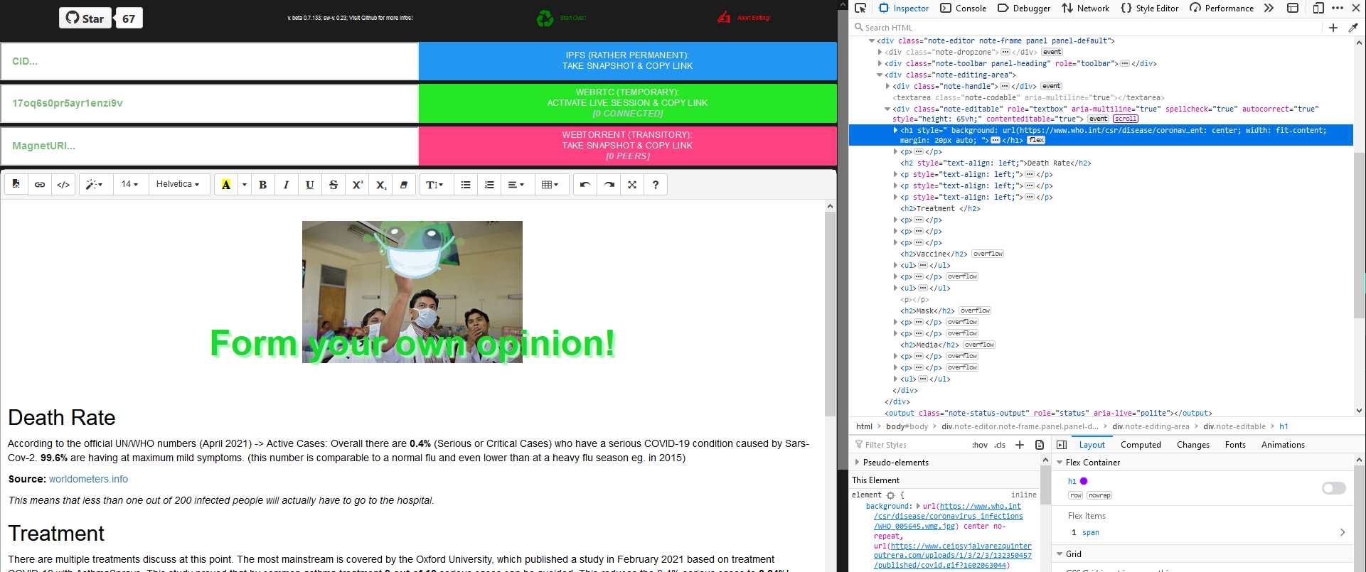Click the insert link chain icon
Screen dimensions: 1366x572
click(x=40, y=185)
